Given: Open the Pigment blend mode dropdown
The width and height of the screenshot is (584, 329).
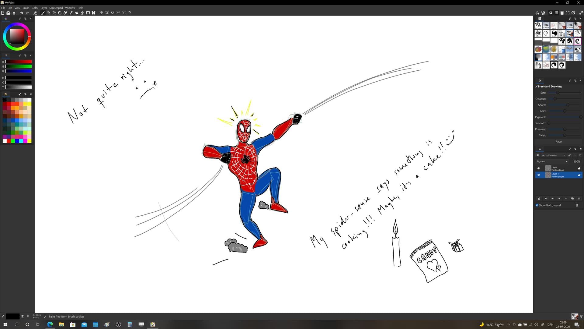Looking at the screenshot, I should pyautogui.click(x=552, y=161).
